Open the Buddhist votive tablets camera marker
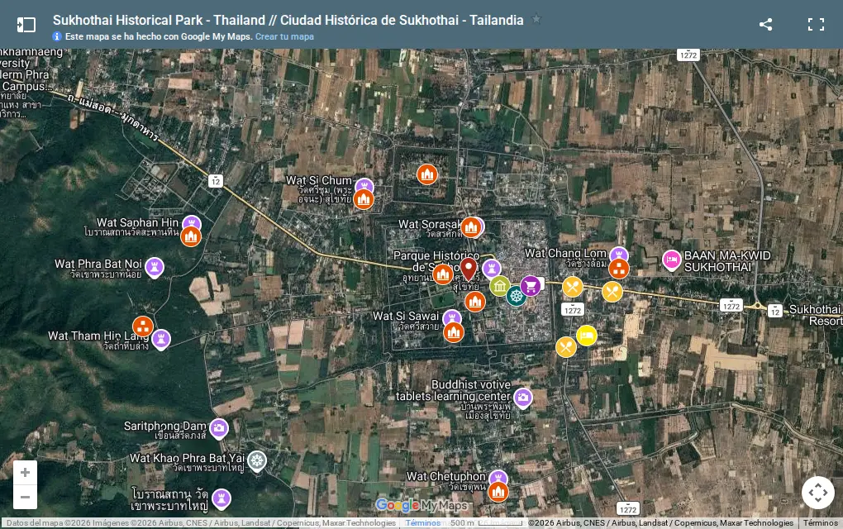The image size is (843, 529). [x=522, y=398]
